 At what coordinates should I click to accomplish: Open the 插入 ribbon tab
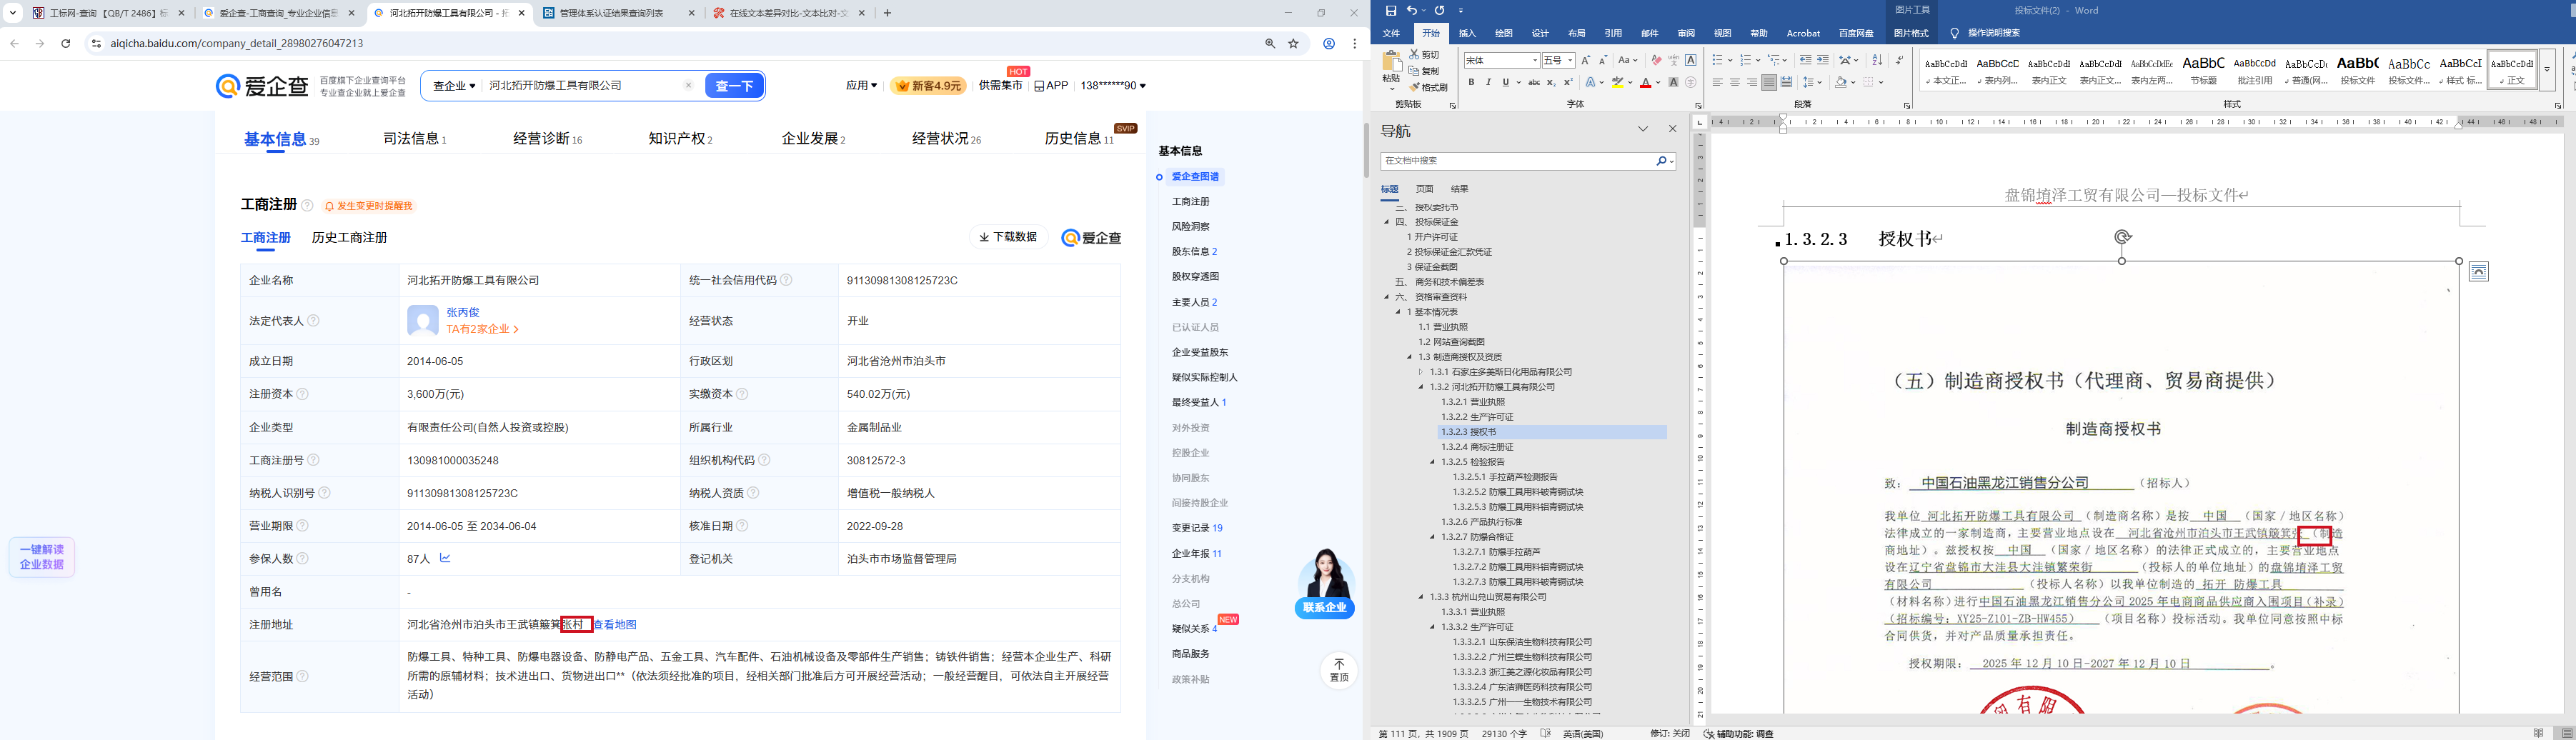1467,33
